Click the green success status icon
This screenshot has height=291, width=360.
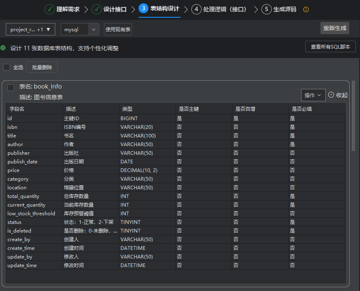(x=3, y=48)
